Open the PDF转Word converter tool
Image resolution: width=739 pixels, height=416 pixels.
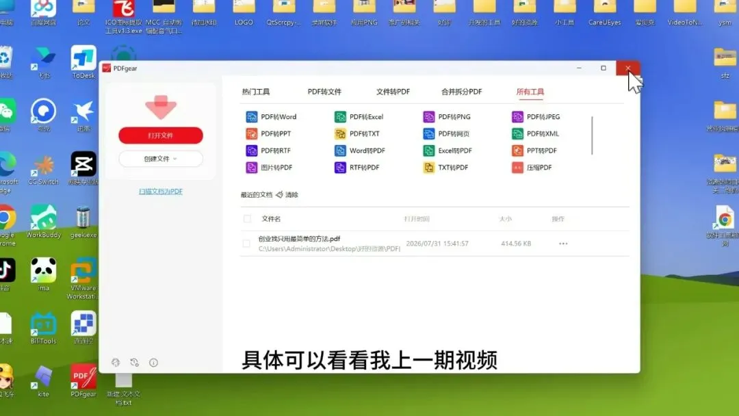pos(271,117)
